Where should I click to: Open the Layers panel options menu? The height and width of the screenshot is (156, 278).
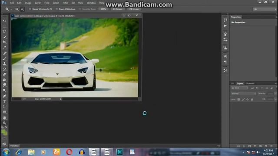pos(275,84)
